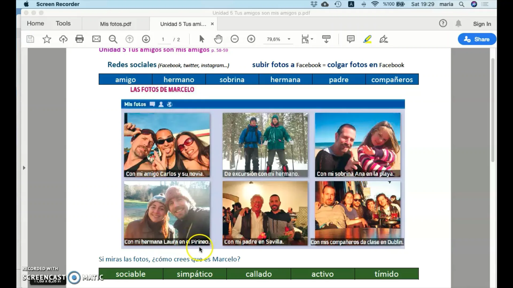Click the blue Share button
The image size is (513, 288).
477,39
